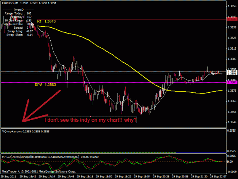Click the 29 Sep 16:42 time label
This screenshot has width=238, height=179.
pos(28,177)
